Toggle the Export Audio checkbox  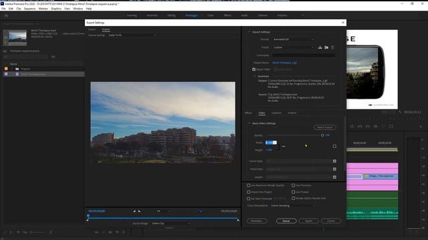276,69
